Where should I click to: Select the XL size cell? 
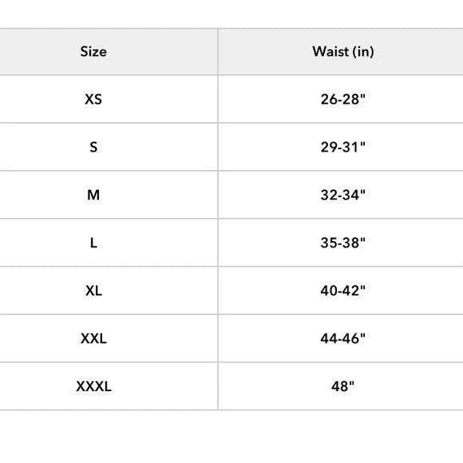point(93,291)
